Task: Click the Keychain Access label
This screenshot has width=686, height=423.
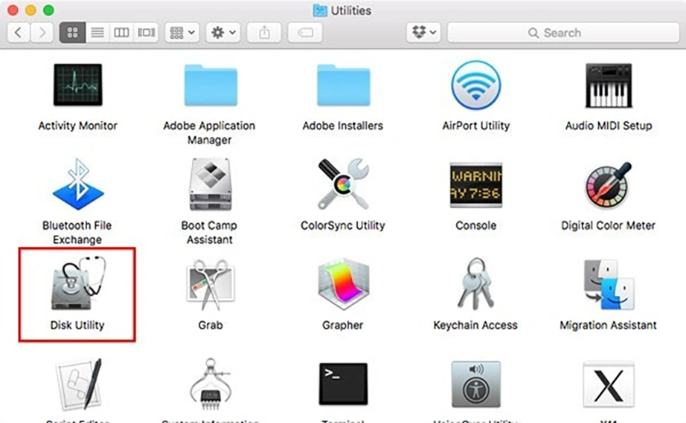Action: [x=475, y=325]
